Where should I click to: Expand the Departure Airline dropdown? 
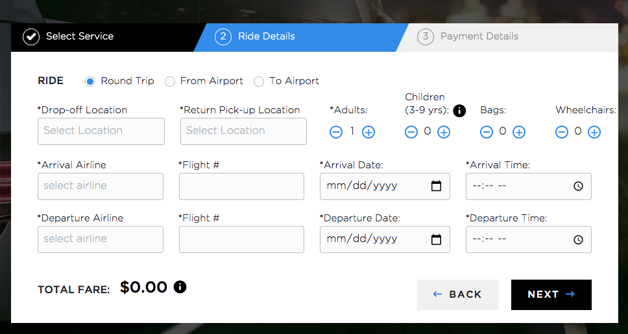tap(101, 239)
